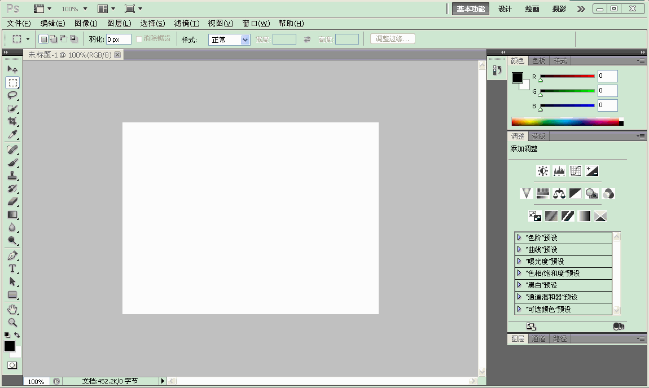Viewport: 649px width, 388px height.
Task: Switch to the 通道 tab
Action: tap(538, 339)
